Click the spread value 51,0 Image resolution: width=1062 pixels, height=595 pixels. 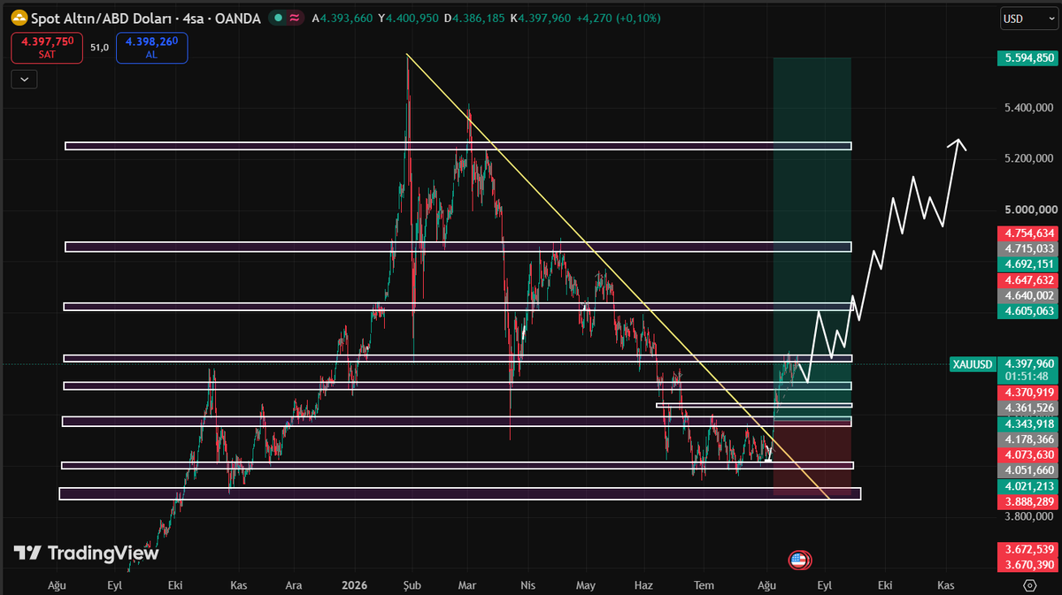(x=99, y=48)
